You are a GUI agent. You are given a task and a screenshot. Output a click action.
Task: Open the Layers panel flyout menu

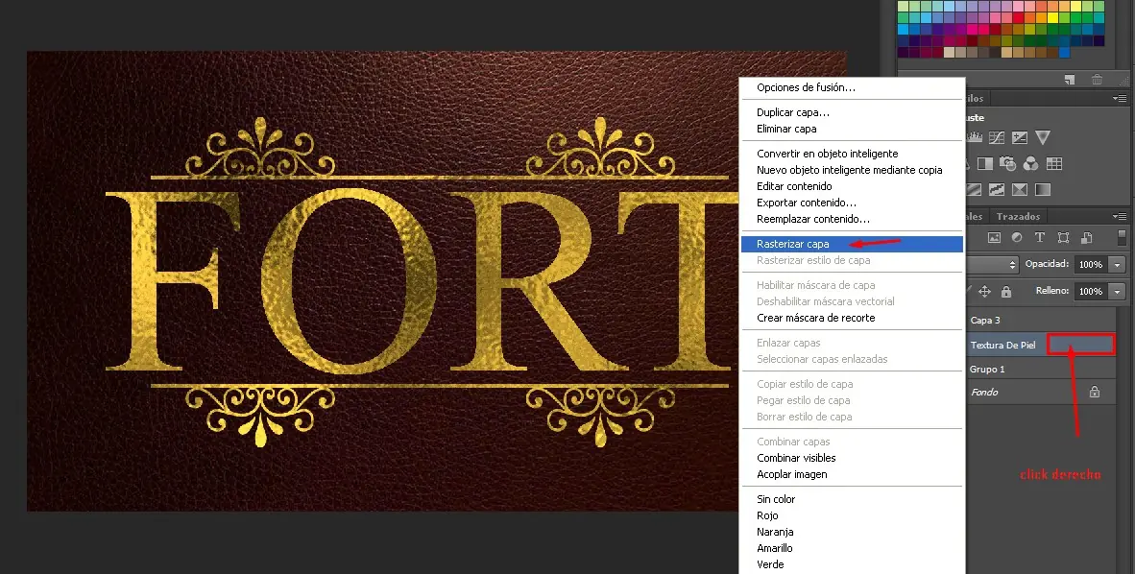pos(1120,216)
